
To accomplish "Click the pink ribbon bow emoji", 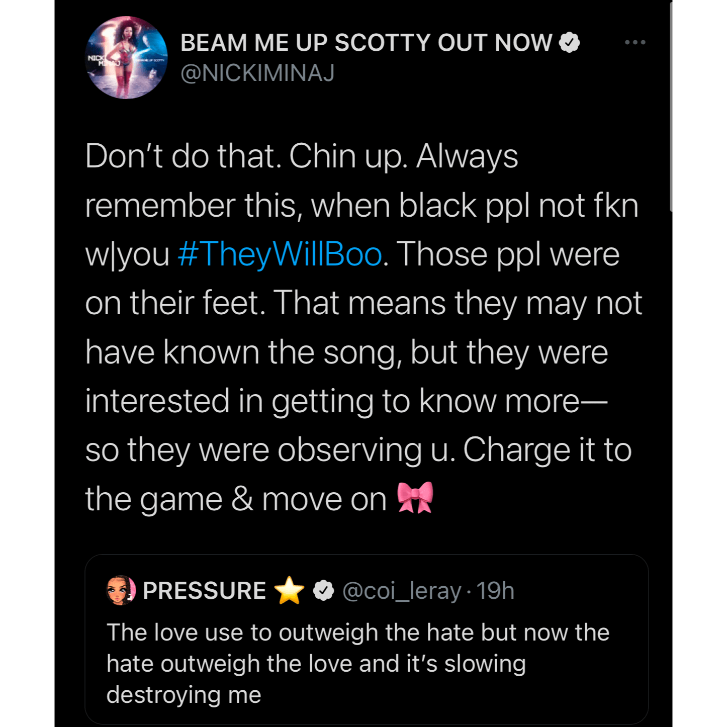I will click(415, 498).
